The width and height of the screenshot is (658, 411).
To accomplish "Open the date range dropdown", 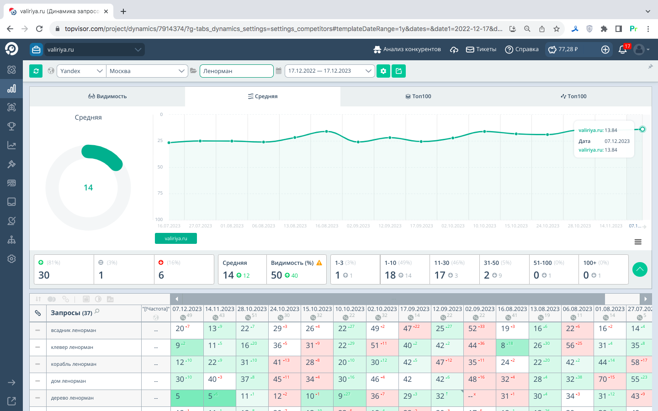I will pyautogui.click(x=329, y=71).
